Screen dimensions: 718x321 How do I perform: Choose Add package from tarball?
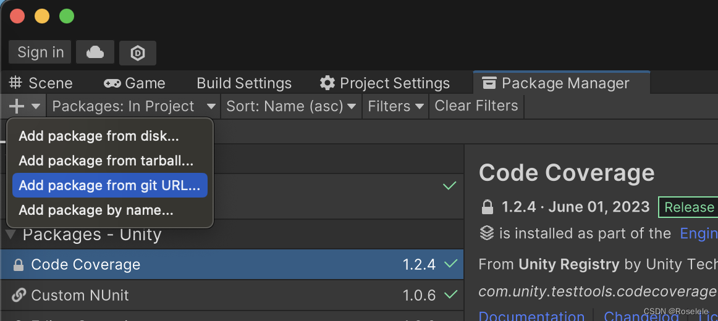[106, 160]
